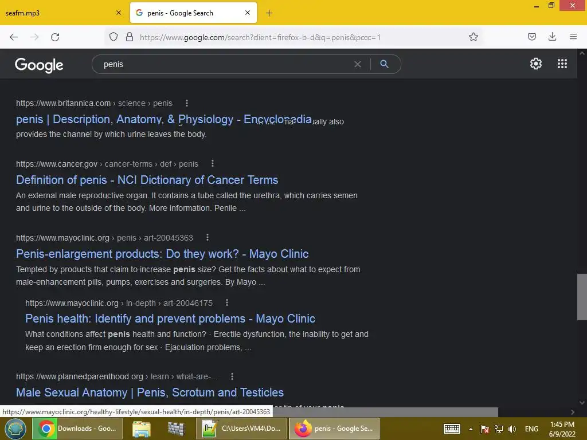The image size is (587, 440).
Task: Click the scroll-up arrow of the page scrollbar
Action: (582, 53)
